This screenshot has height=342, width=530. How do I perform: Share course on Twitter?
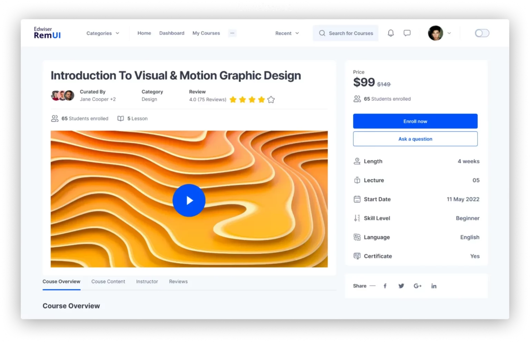click(x=401, y=286)
